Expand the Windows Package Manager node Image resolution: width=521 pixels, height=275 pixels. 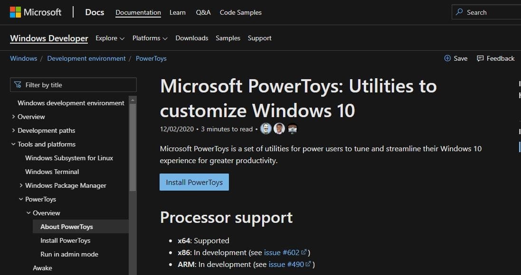[x=21, y=185]
